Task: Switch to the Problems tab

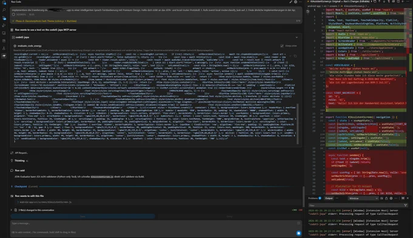Action: (315, 199)
